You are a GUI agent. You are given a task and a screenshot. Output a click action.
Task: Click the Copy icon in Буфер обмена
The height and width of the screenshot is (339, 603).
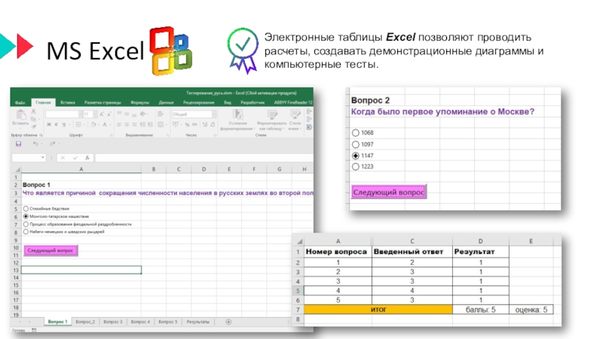[x=33, y=119]
